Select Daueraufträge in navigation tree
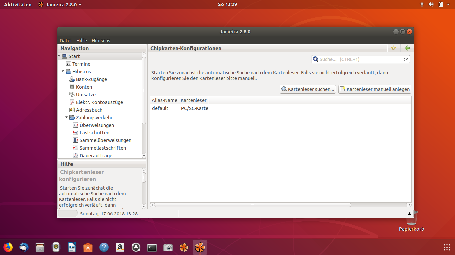 click(x=96, y=156)
